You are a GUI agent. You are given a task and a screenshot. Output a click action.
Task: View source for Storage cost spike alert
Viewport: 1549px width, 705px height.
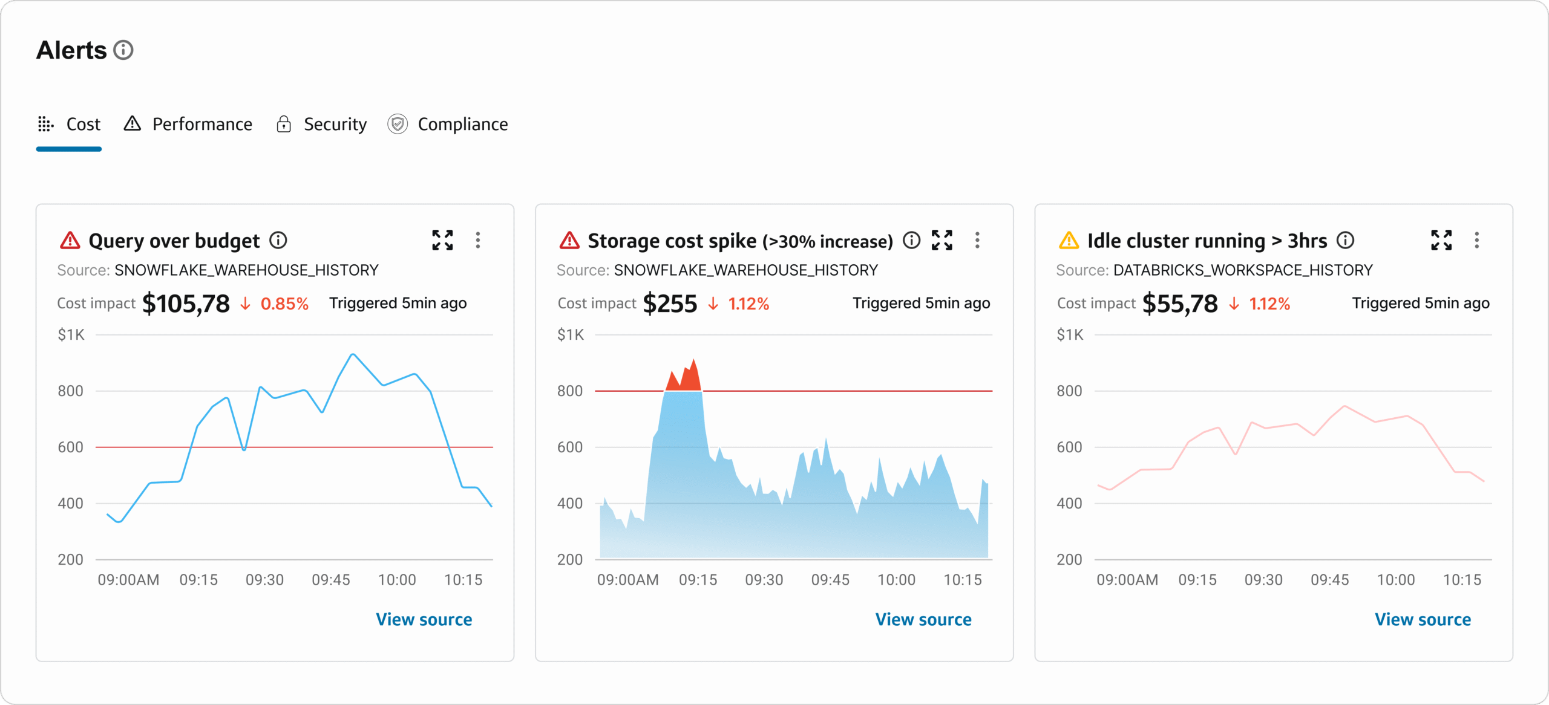923,619
